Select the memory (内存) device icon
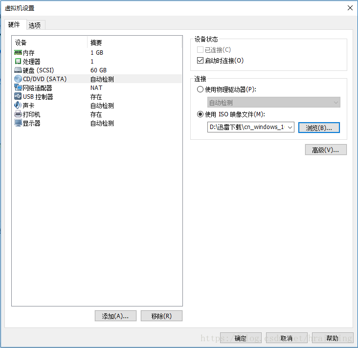The height and width of the screenshot is (348, 358). [18, 53]
